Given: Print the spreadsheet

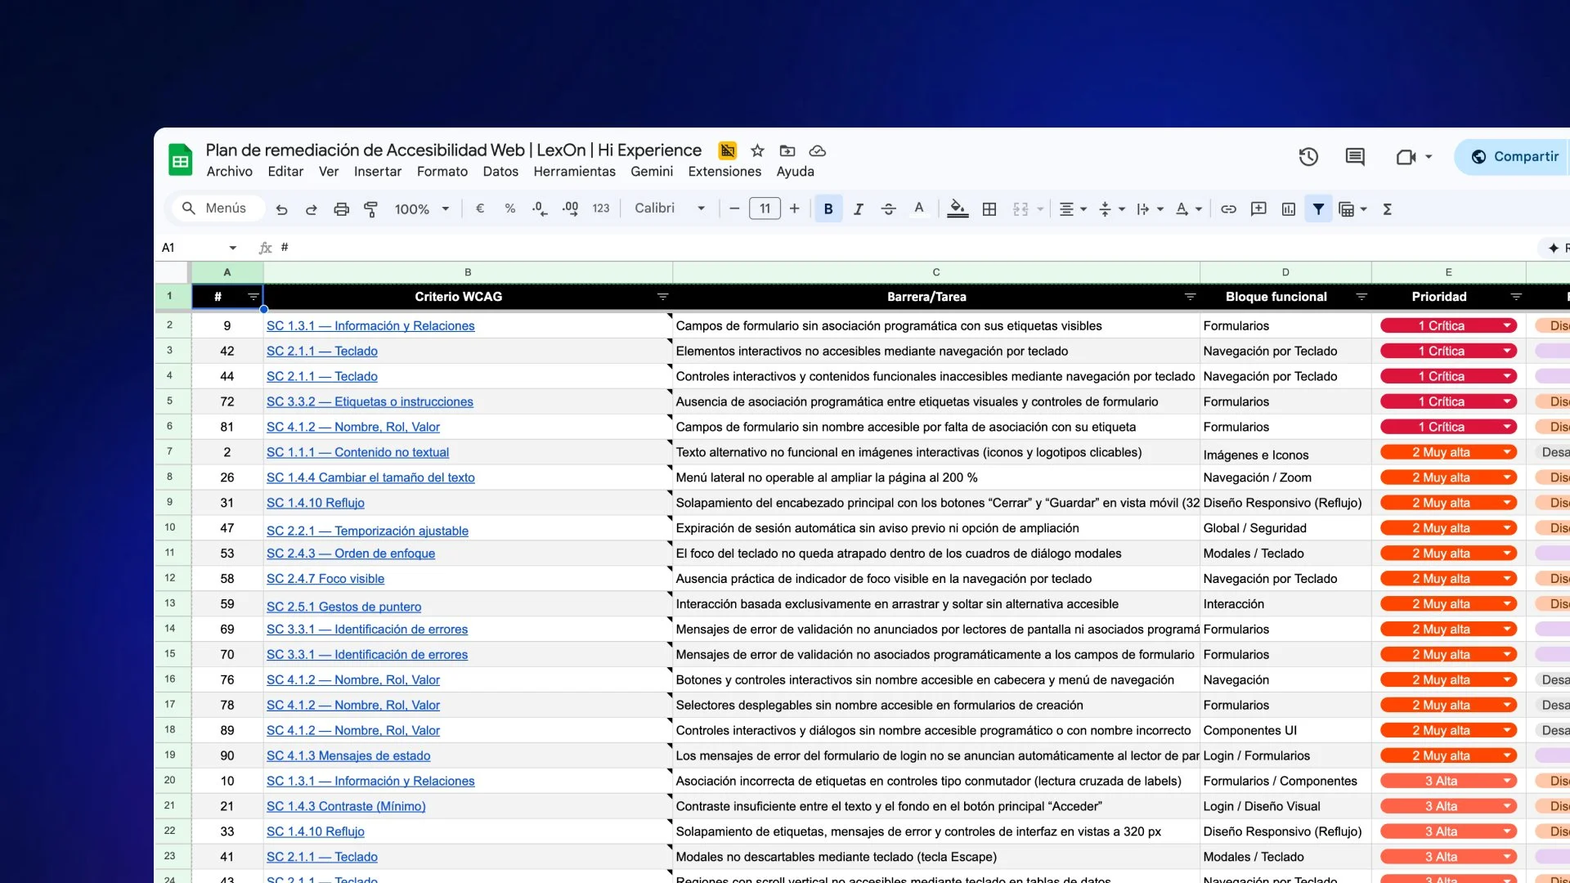Looking at the screenshot, I should pyautogui.click(x=341, y=209).
